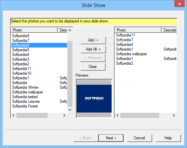Go to the Next > step
Screen dimensions: 187x148
click(x=111, y=138)
